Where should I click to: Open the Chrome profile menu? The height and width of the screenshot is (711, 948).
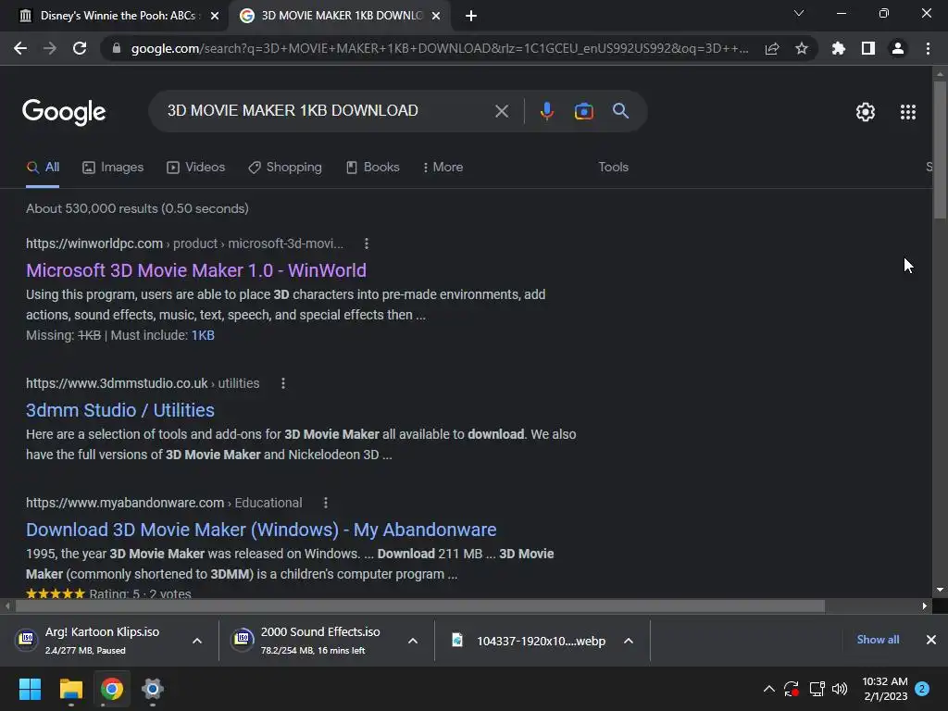pyautogui.click(x=898, y=48)
